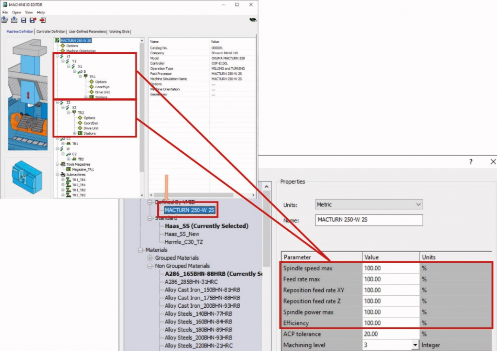This screenshot has width=497, height=351.
Task: Click the Efficiency value cell
Action: click(x=391, y=323)
